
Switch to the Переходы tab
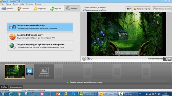(x=40, y=9)
